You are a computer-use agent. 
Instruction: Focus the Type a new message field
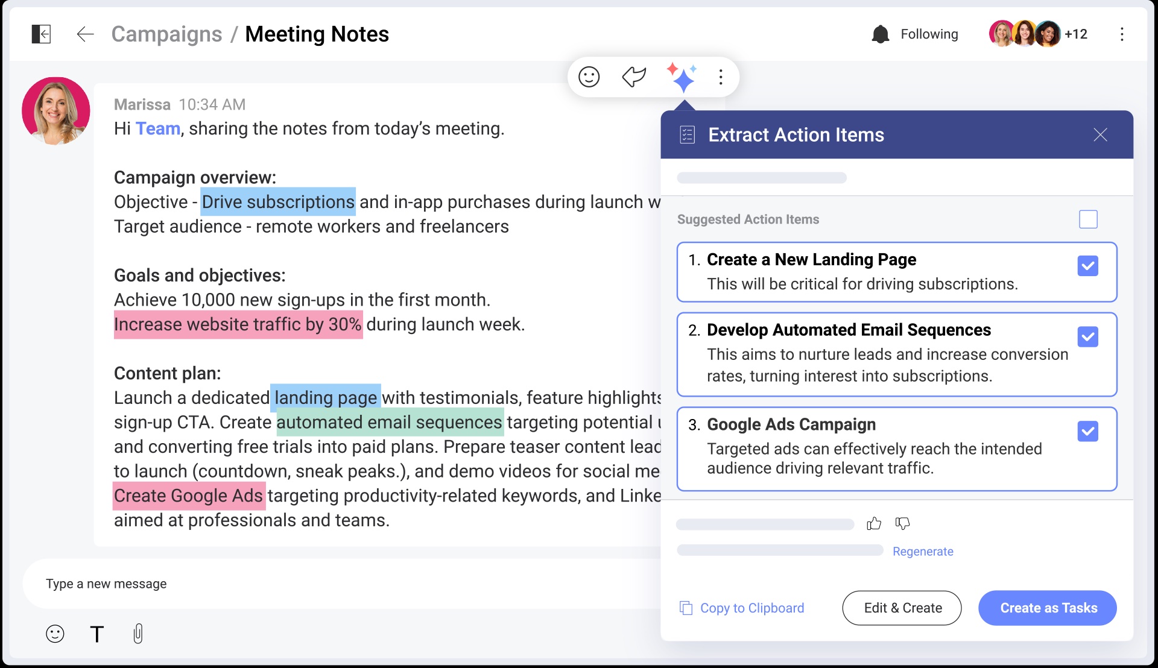341,584
